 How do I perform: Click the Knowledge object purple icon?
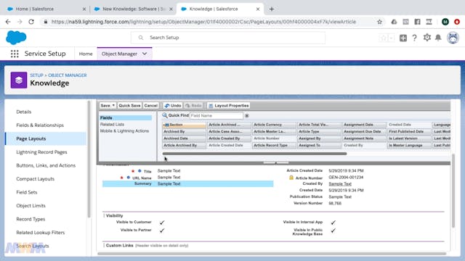pyautogui.click(x=19, y=80)
